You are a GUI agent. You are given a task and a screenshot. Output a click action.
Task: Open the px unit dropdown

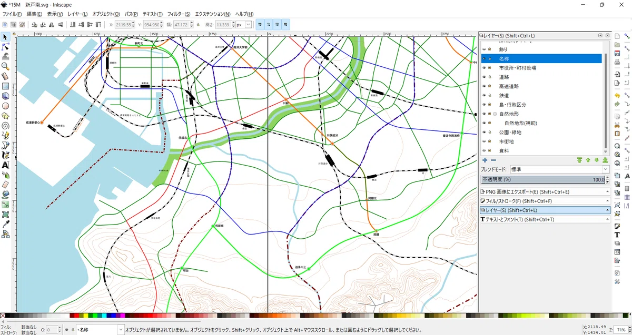(243, 25)
